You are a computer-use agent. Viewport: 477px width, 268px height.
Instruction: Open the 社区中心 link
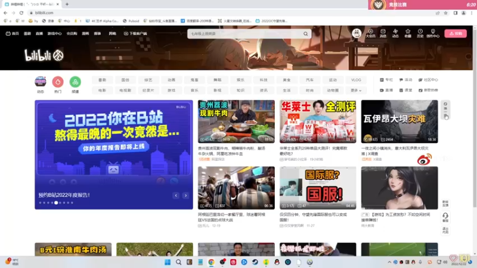[428, 80]
